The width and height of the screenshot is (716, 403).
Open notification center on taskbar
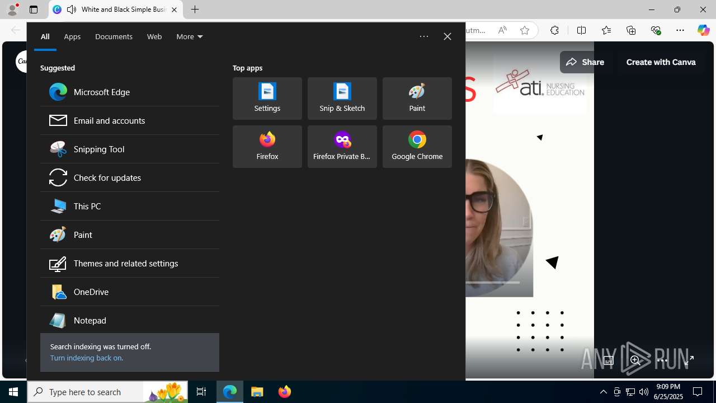point(698,392)
